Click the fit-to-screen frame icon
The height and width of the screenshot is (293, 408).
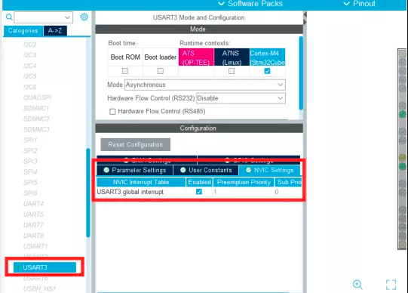coord(391,285)
